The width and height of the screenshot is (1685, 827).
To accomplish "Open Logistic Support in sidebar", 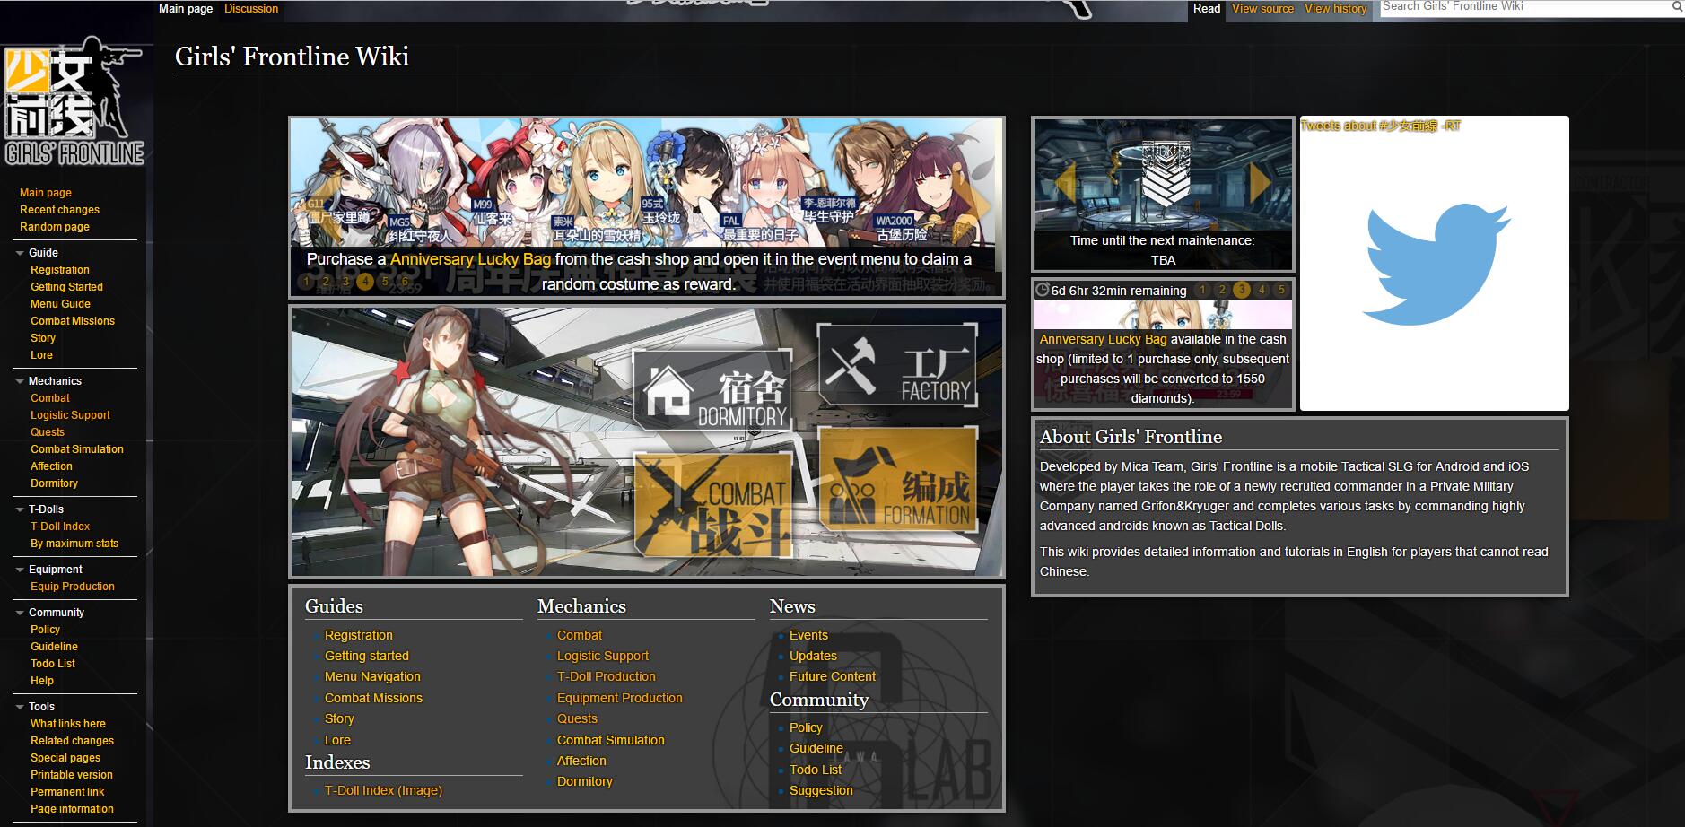I will (70, 415).
